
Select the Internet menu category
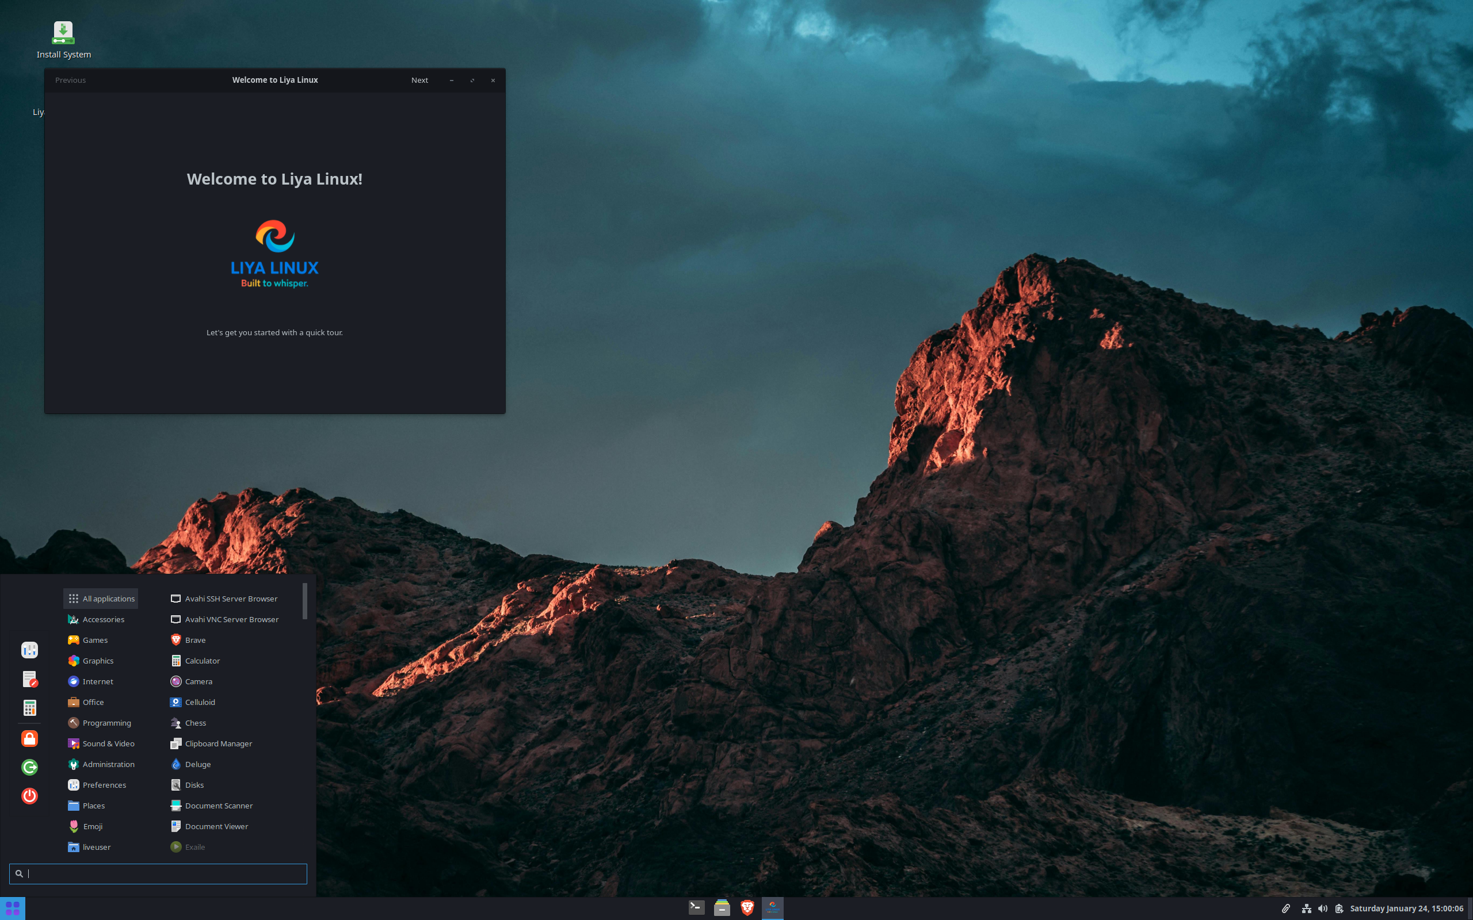pos(97,681)
